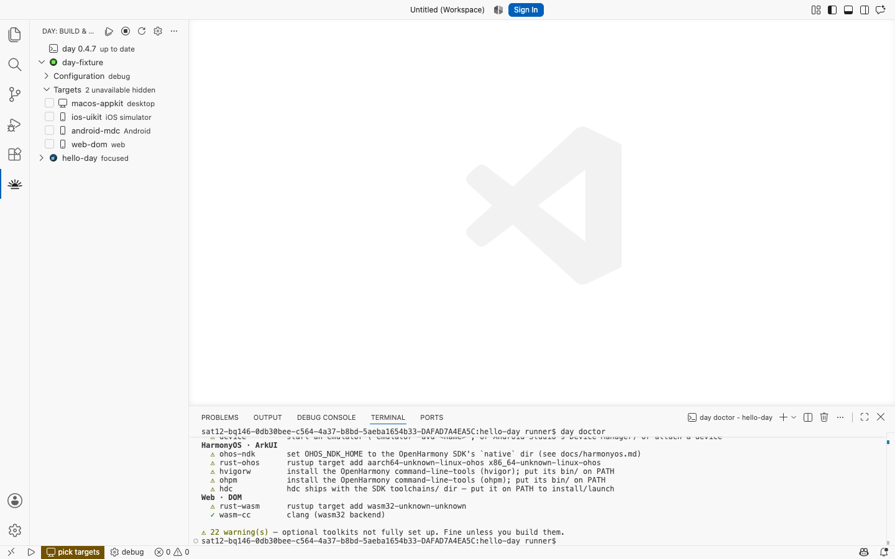Switch to the OUTPUT tab

(268, 417)
